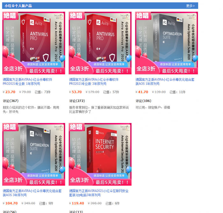Click the ¥119.40 price
This screenshot has width=223, height=213.
click(x=77, y=203)
